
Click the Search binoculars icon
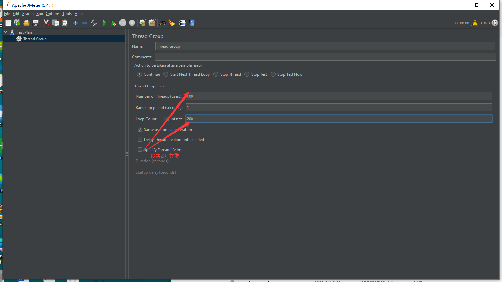162,23
